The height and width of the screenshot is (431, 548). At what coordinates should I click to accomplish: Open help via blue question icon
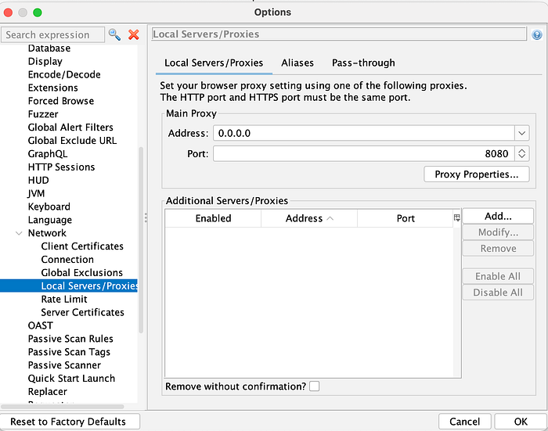pyautogui.click(x=537, y=34)
